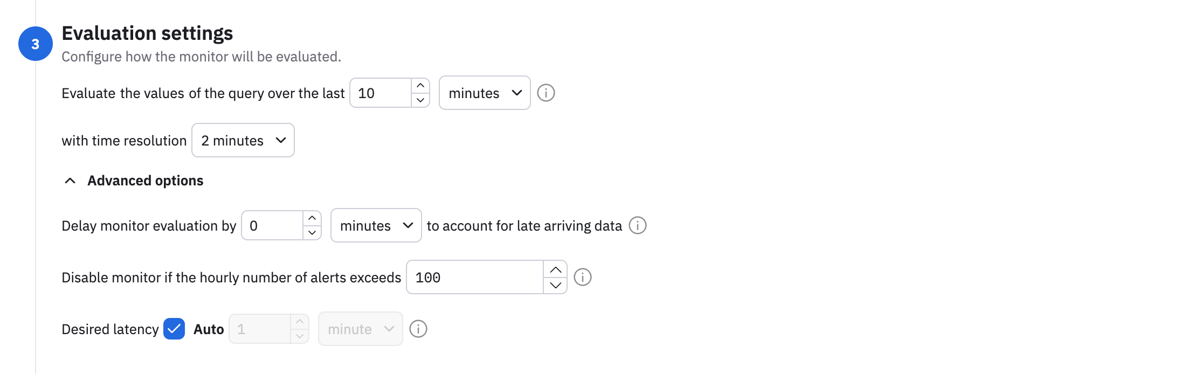
Task: Click the evaluation window number field
Action: click(x=381, y=93)
